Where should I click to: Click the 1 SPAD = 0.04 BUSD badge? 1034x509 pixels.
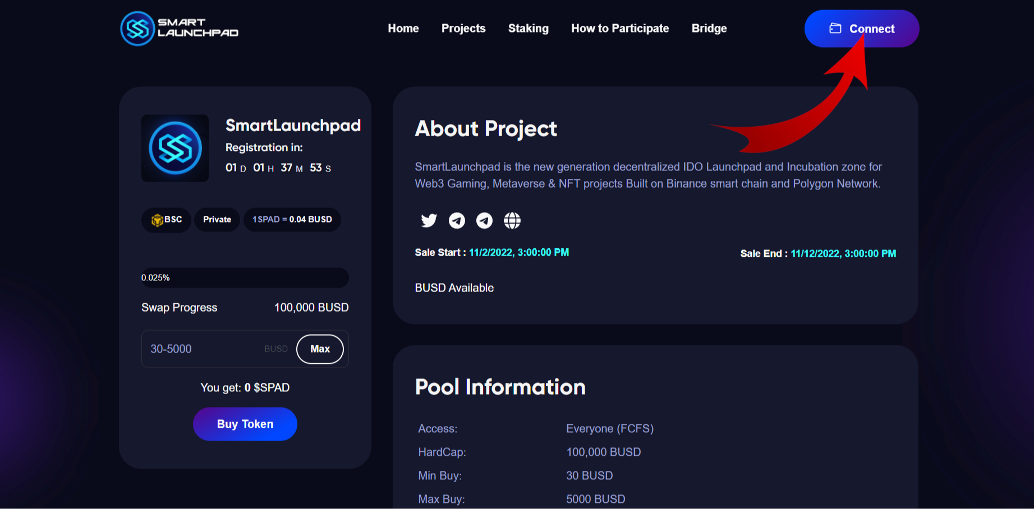tap(292, 220)
